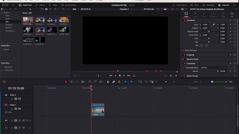This screenshot has height=134, width=239.
Task: Switch to Inspector Effects tab
Action: click(x=204, y=15)
